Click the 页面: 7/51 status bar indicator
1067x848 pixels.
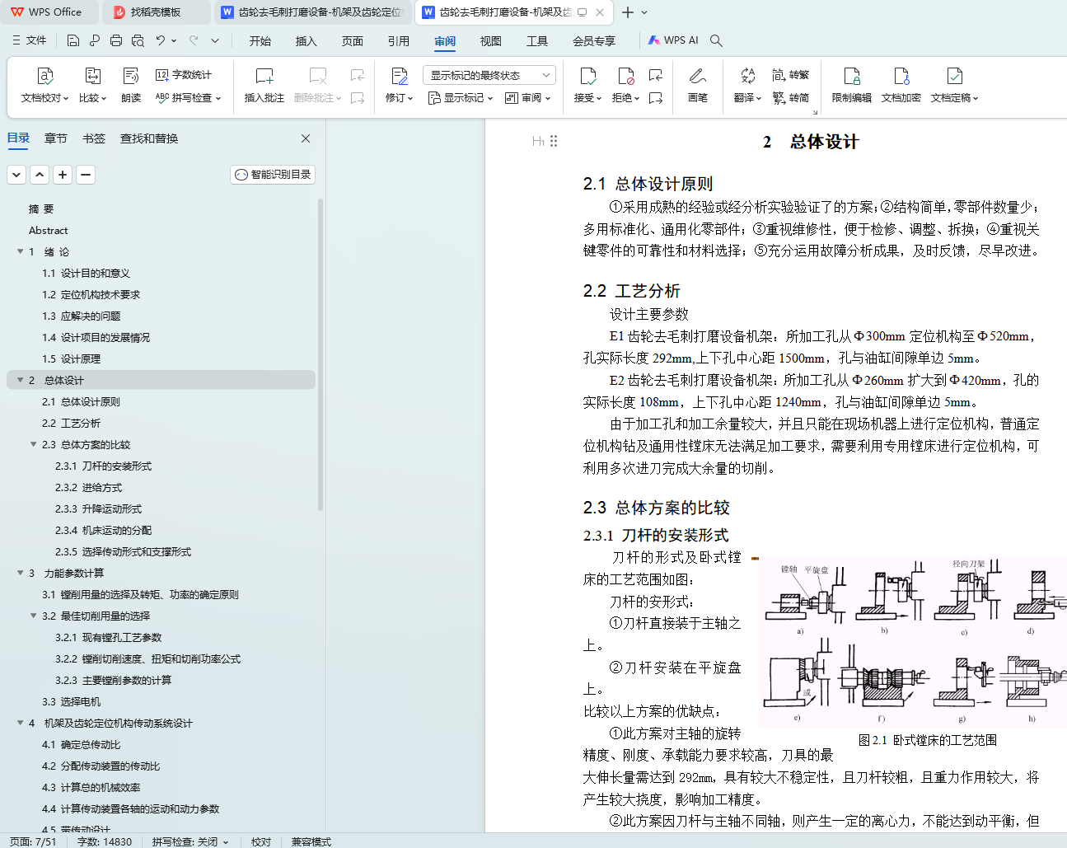point(34,841)
